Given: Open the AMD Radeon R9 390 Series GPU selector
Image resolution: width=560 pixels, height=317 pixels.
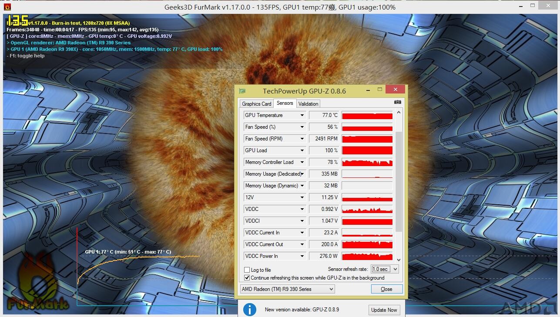Looking at the screenshot, I should tap(287, 289).
